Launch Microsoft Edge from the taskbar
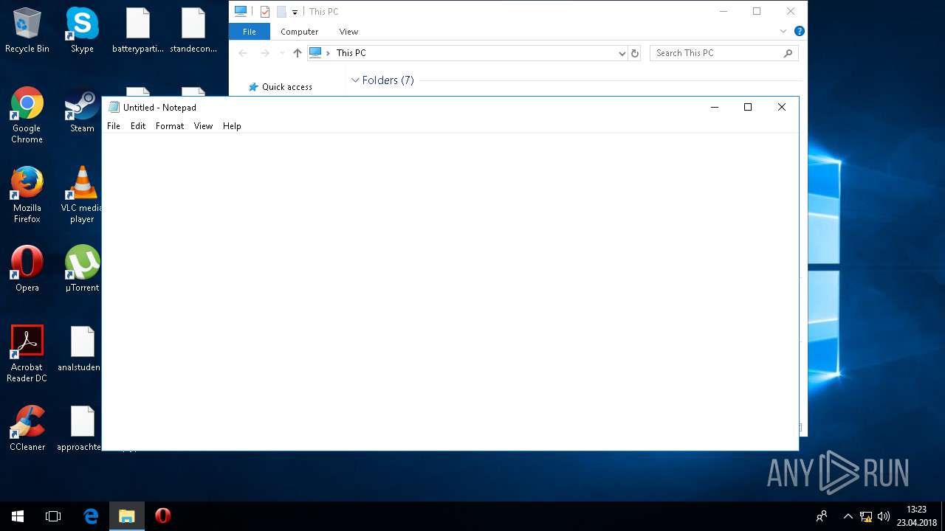This screenshot has width=945, height=531. click(x=91, y=516)
